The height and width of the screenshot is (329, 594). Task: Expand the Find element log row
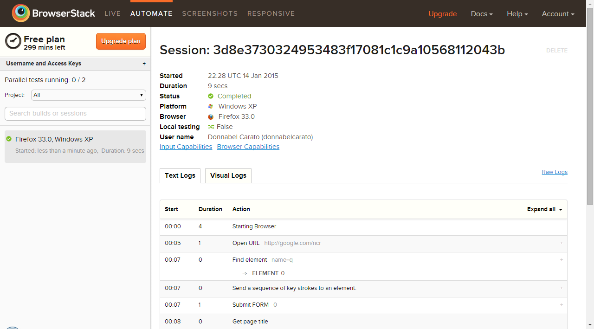coord(562,260)
